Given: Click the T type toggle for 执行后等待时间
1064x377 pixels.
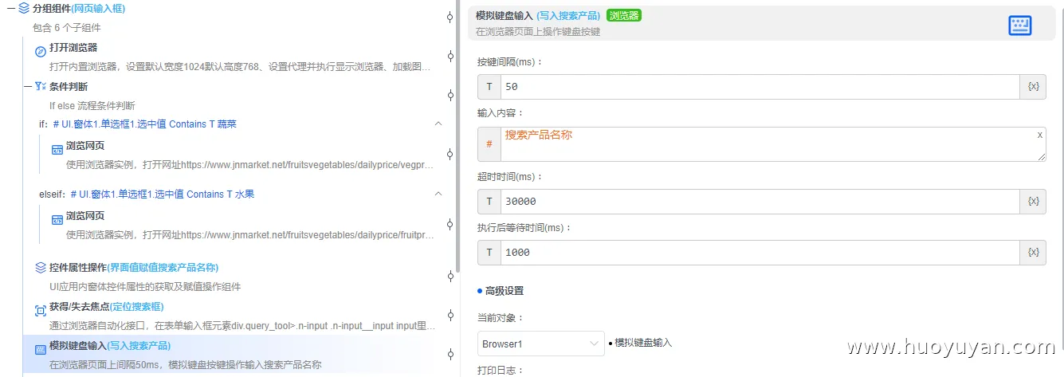Looking at the screenshot, I should 489,253.
